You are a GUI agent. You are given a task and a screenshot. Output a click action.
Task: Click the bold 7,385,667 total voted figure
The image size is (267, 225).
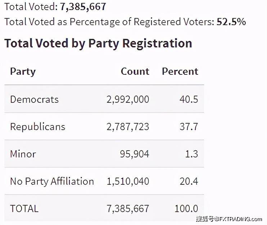click(x=83, y=7)
